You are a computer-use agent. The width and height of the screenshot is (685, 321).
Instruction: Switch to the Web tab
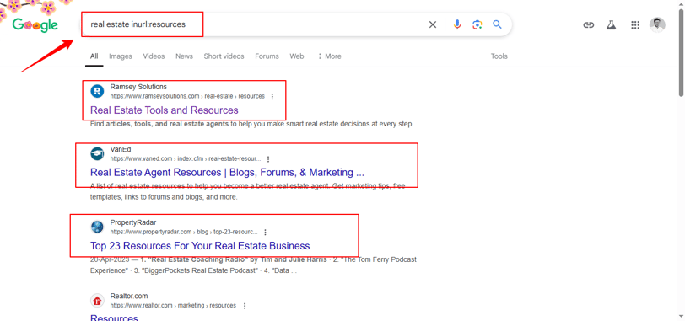[297, 56]
